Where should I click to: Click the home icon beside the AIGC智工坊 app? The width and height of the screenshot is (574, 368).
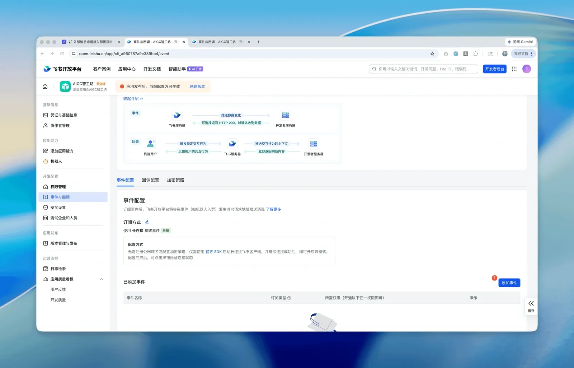tap(45, 87)
